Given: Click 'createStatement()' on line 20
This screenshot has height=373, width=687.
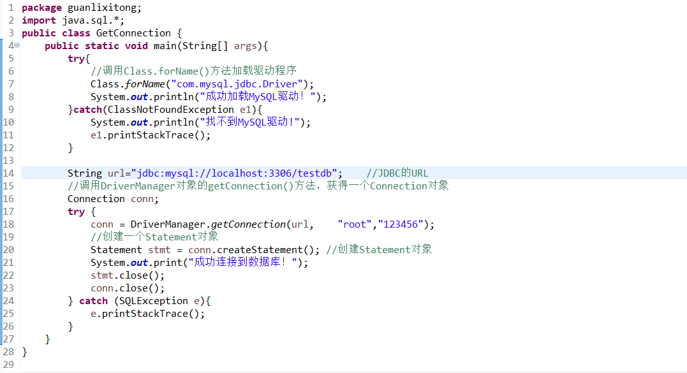Looking at the screenshot, I should pos(265,250).
